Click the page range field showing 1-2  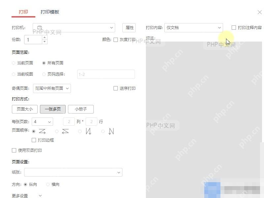tap(106, 74)
